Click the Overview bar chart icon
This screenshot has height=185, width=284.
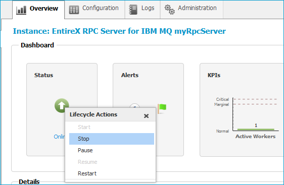tap(21, 10)
